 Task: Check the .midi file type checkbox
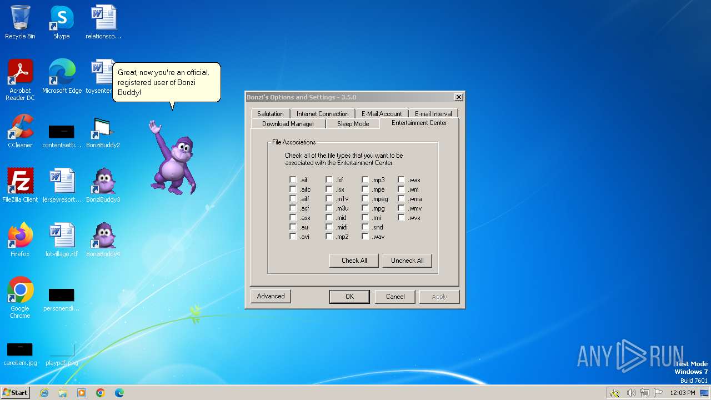pyautogui.click(x=329, y=227)
